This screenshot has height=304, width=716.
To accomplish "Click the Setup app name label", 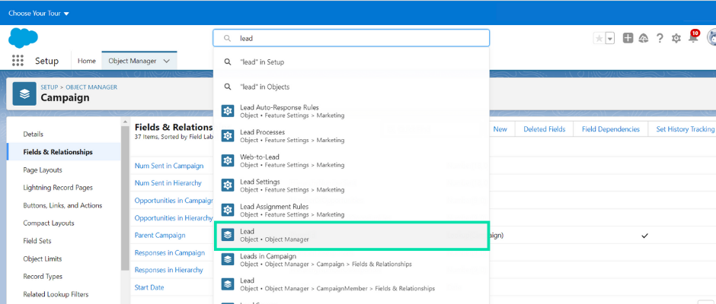I will click(x=47, y=61).
